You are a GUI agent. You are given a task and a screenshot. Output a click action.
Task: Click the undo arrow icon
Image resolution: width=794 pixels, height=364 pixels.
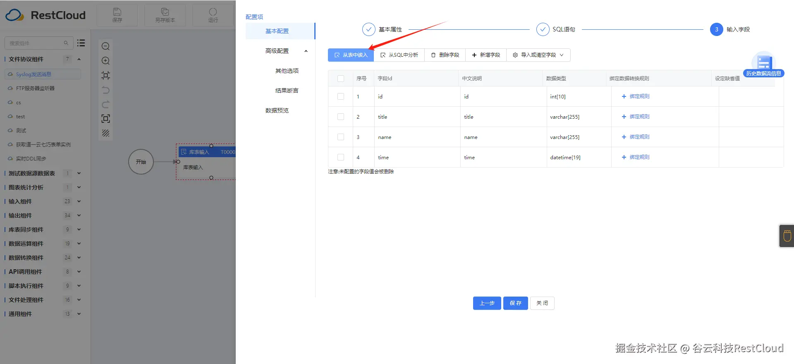click(x=105, y=90)
